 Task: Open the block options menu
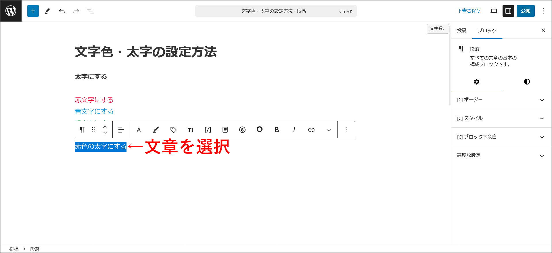tap(346, 130)
